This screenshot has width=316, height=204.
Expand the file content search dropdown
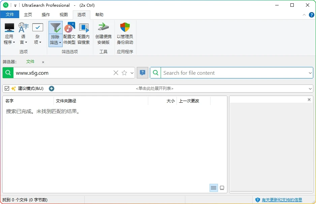[x=310, y=73]
